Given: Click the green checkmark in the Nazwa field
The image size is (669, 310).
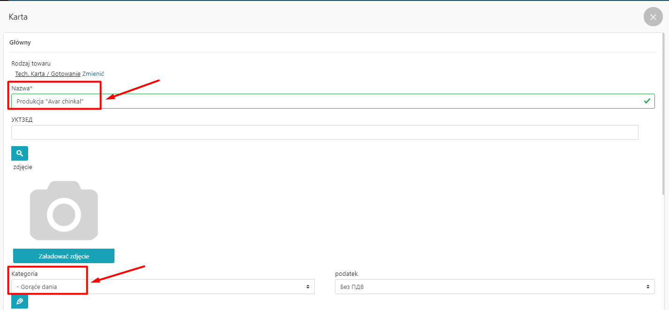Looking at the screenshot, I should [x=647, y=101].
